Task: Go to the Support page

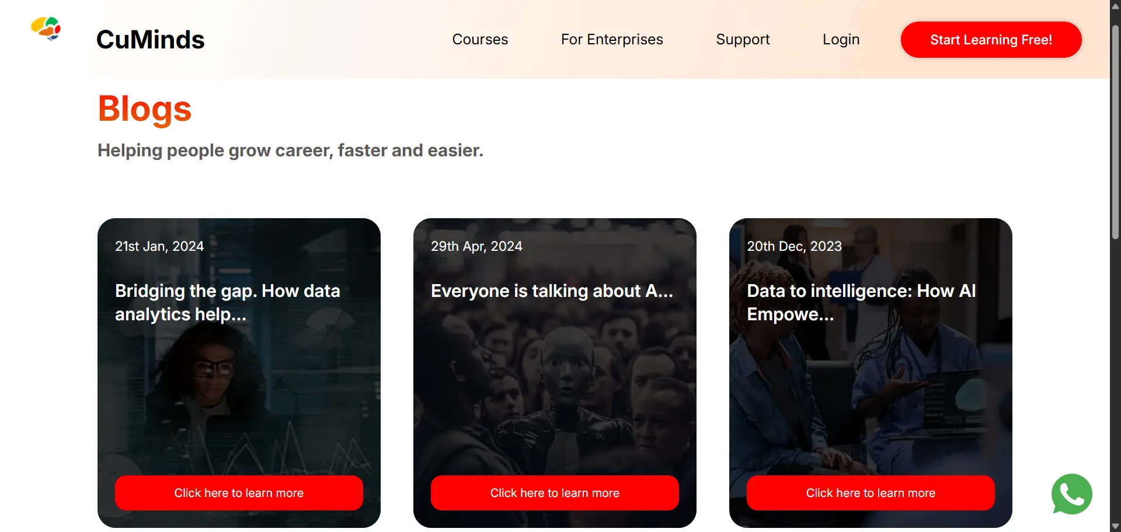Action: (743, 39)
